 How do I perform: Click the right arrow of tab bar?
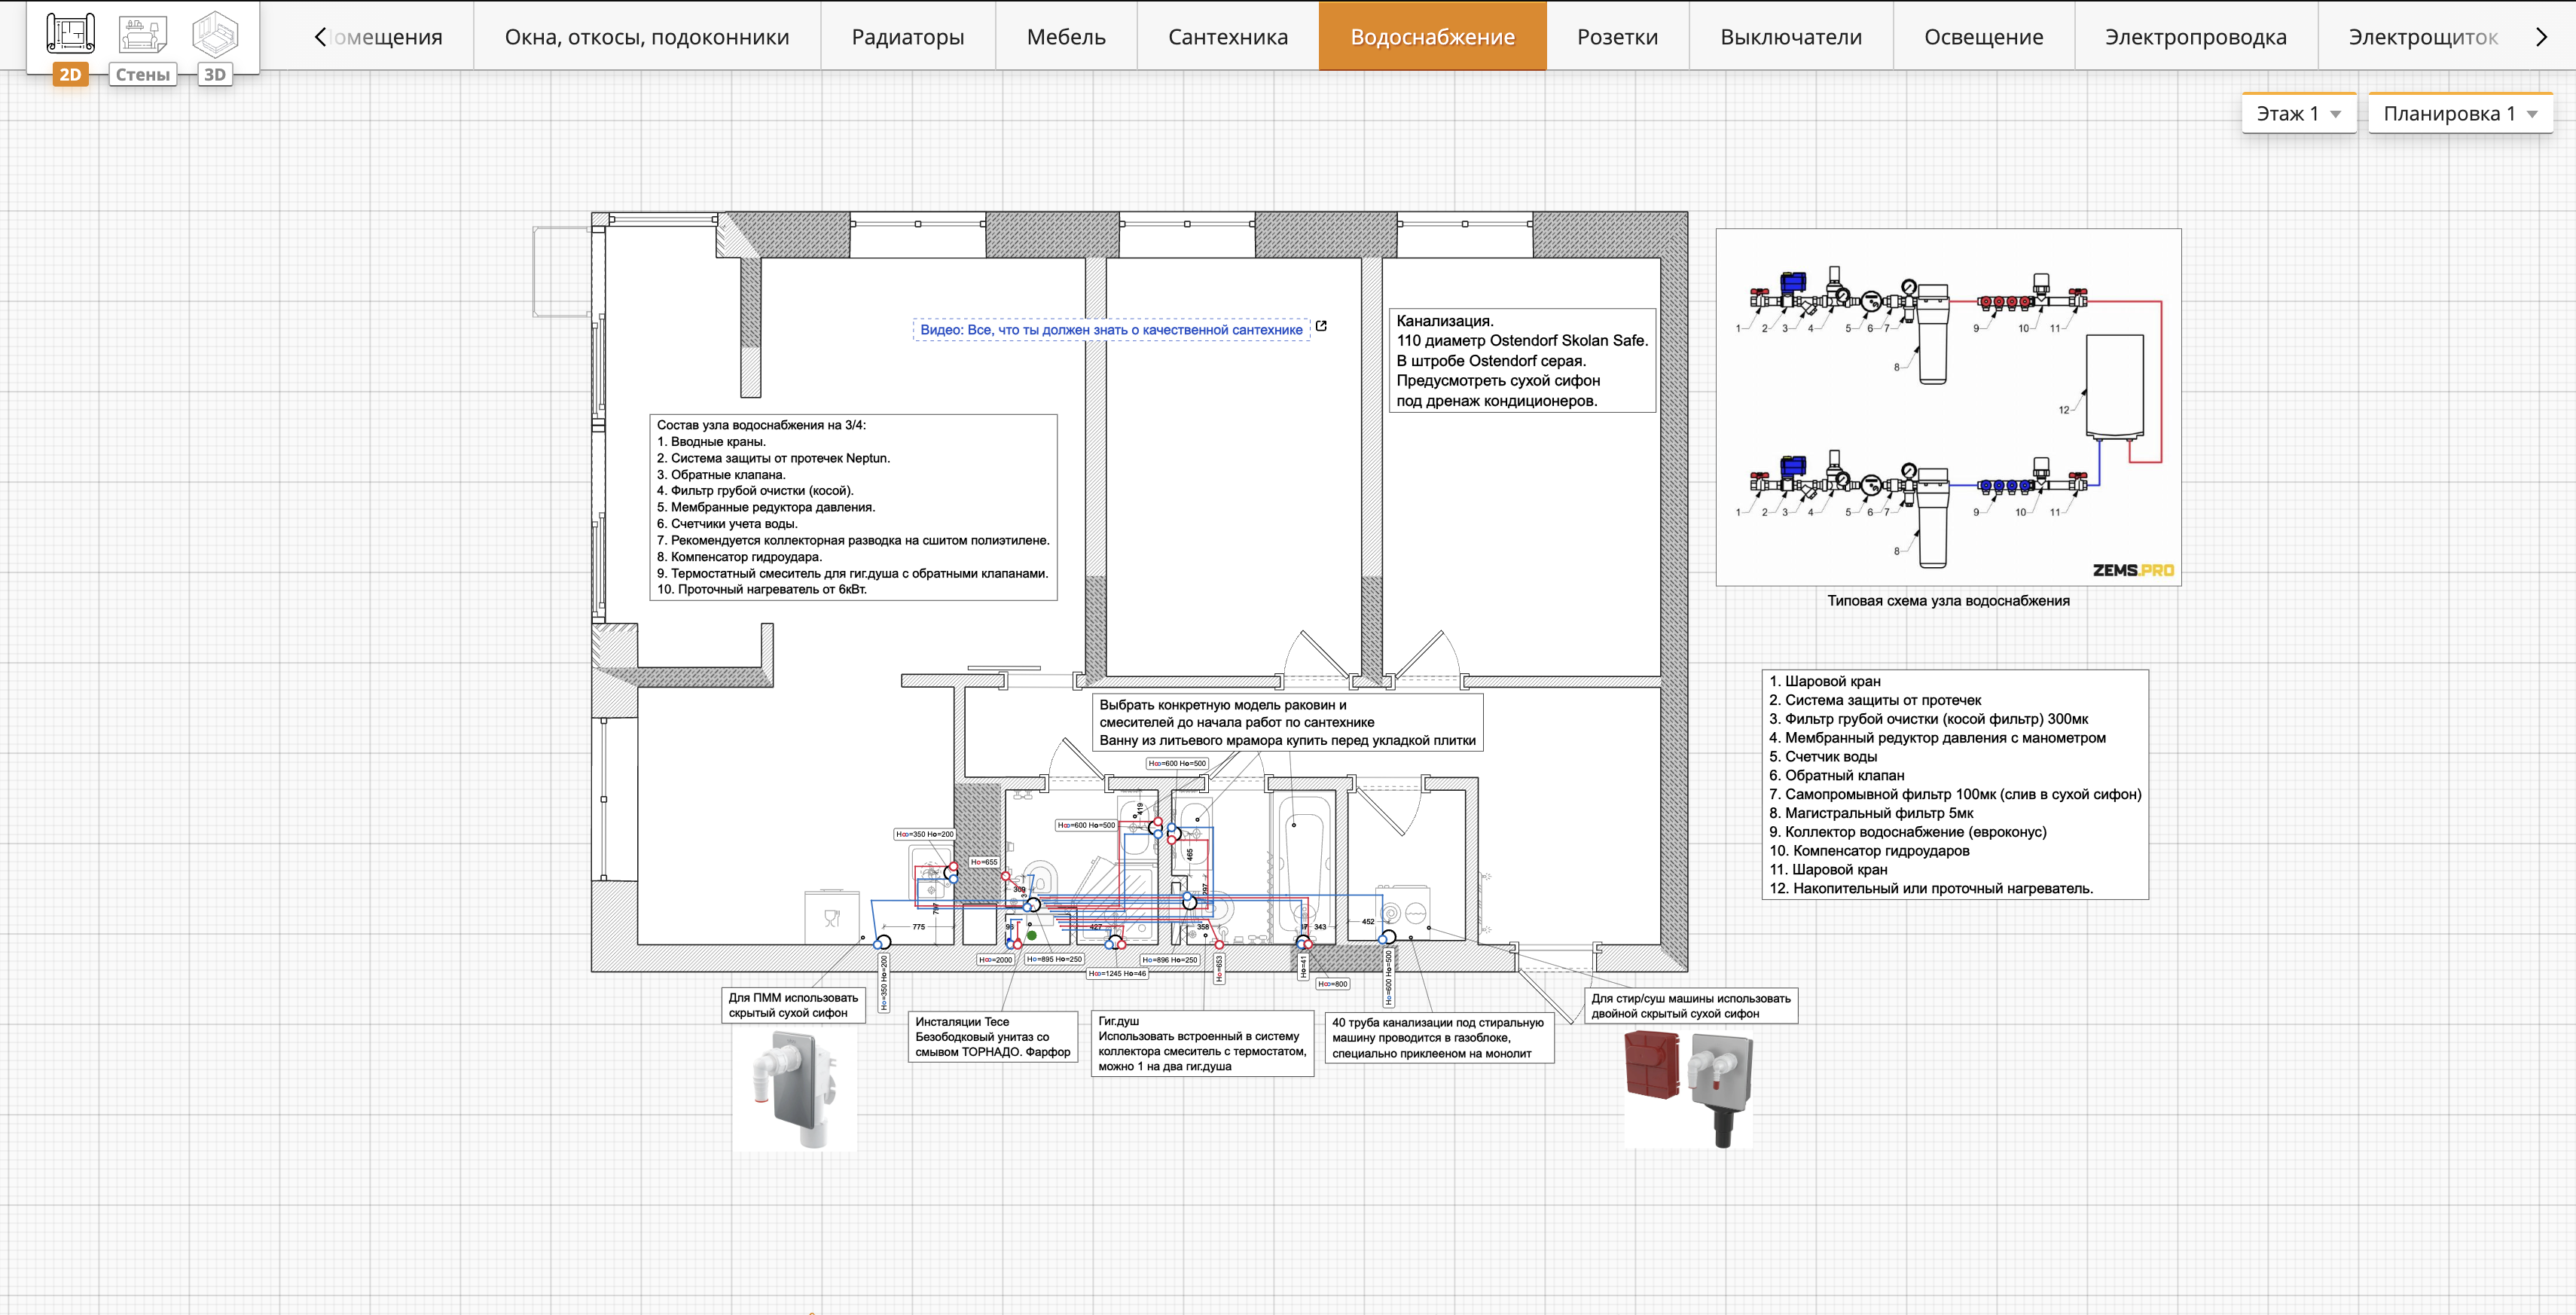click(2542, 37)
